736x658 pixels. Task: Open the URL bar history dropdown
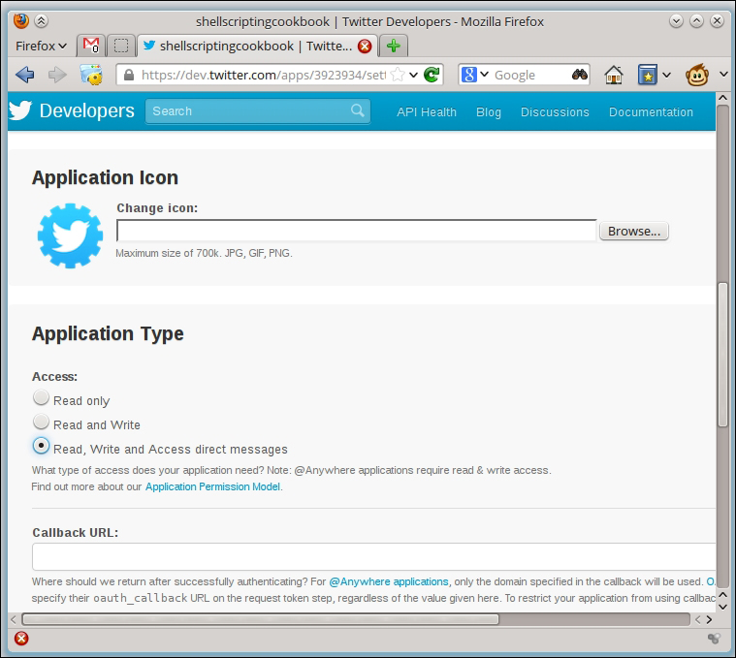pyautogui.click(x=413, y=75)
